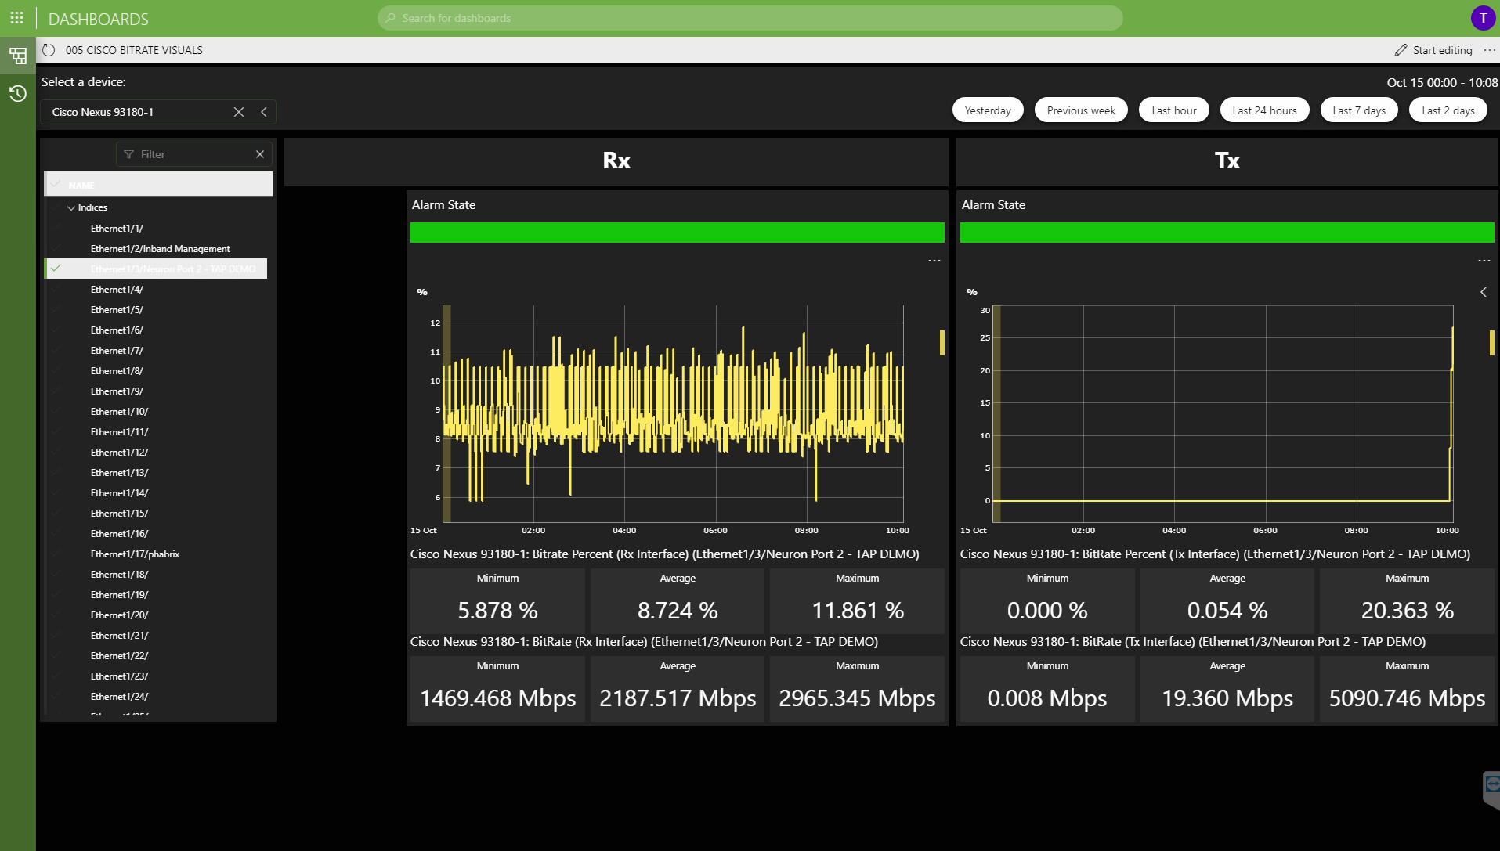Type in the interface Filter field

point(194,154)
